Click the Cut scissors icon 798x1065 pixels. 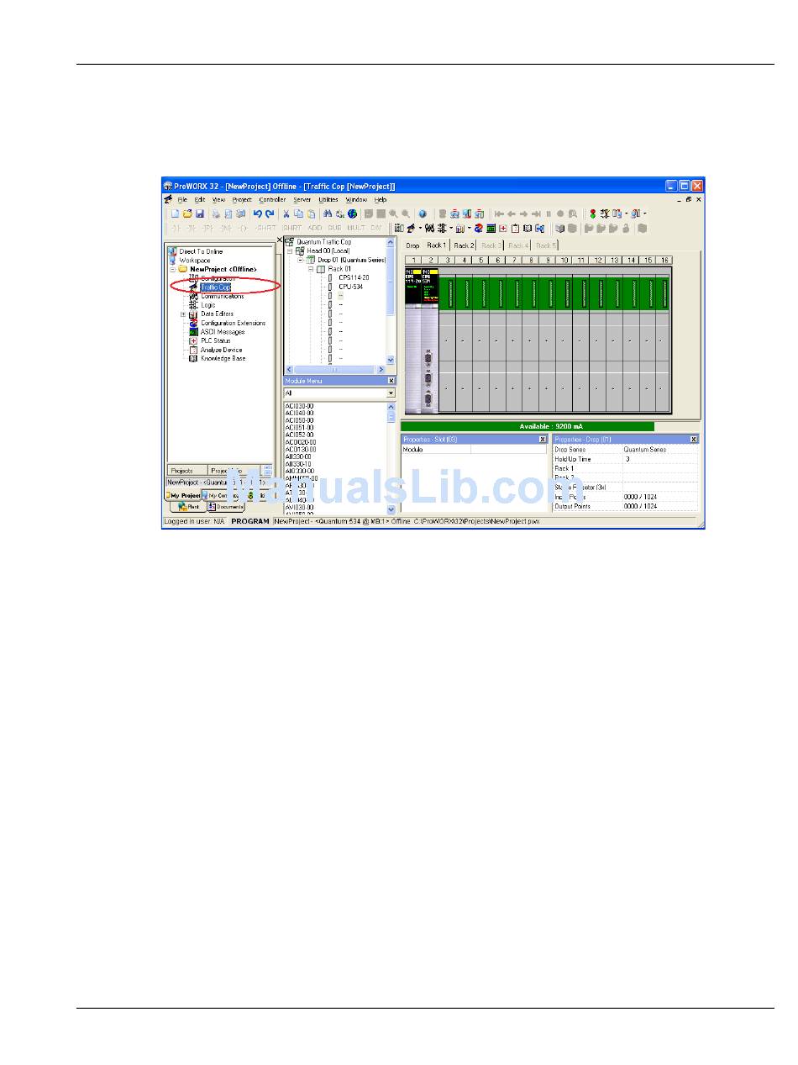[286, 214]
